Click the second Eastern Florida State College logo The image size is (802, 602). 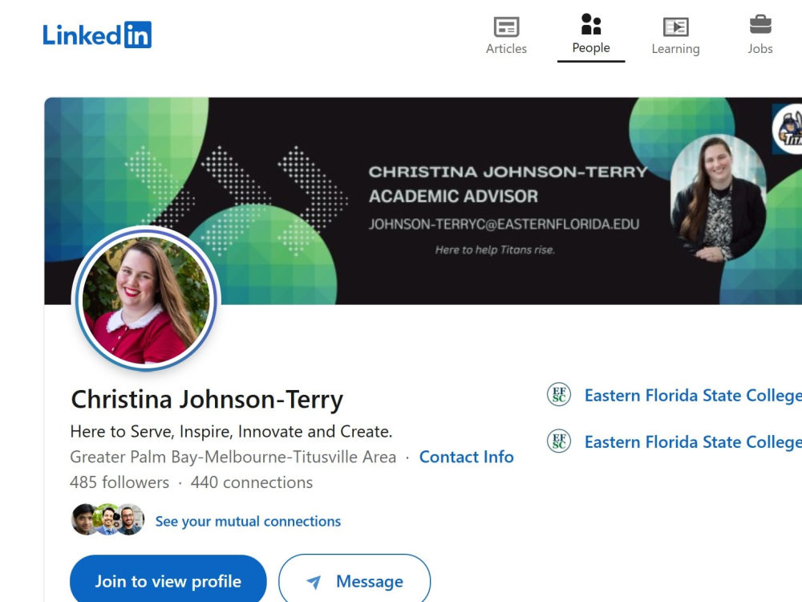coord(558,441)
